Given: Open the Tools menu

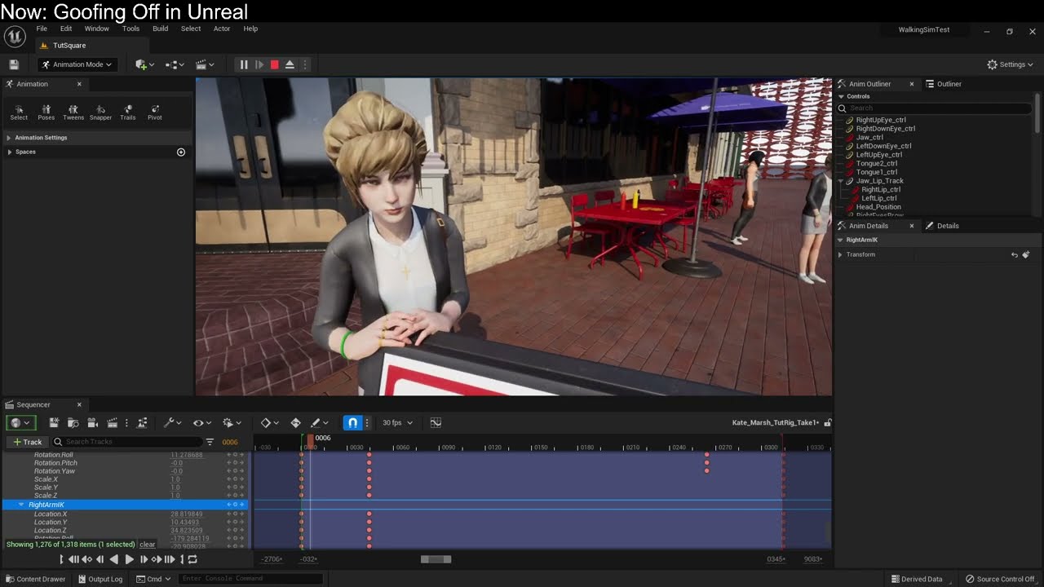Looking at the screenshot, I should point(130,29).
